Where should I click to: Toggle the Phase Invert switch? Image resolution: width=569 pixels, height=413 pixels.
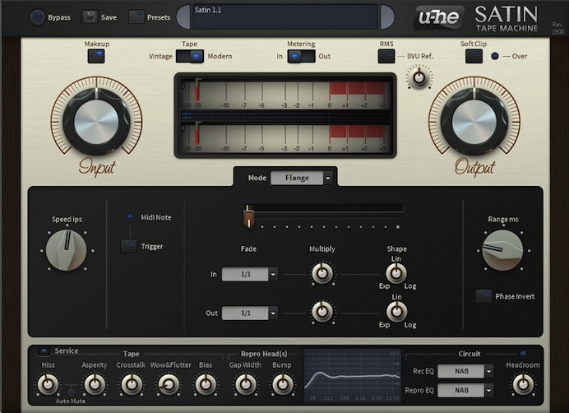tap(483, 296)
